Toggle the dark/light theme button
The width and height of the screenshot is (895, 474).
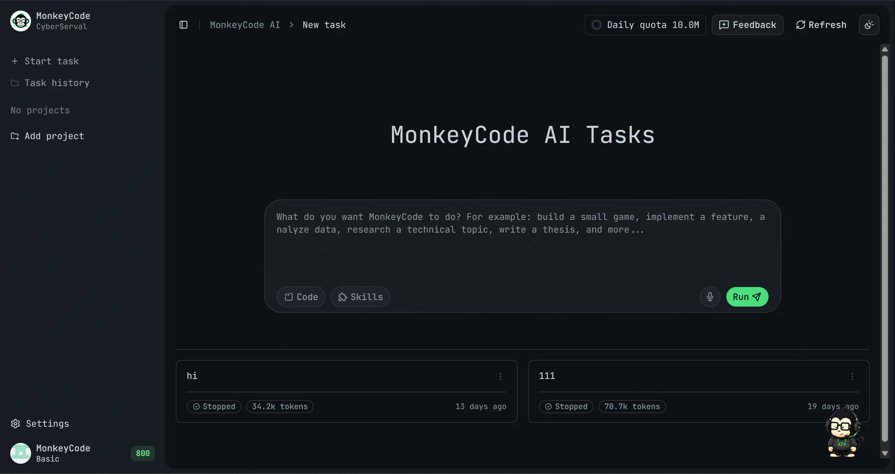tap(869, 25)
